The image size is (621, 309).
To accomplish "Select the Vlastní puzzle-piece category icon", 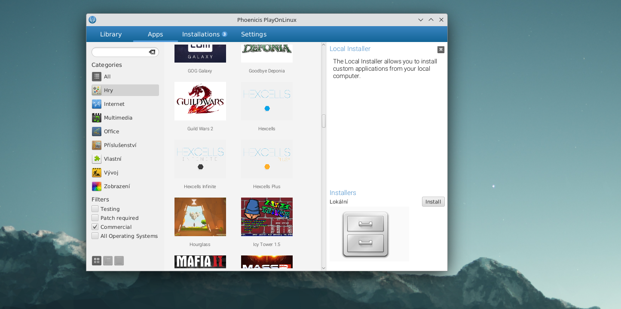I will [x=97, y=159].
